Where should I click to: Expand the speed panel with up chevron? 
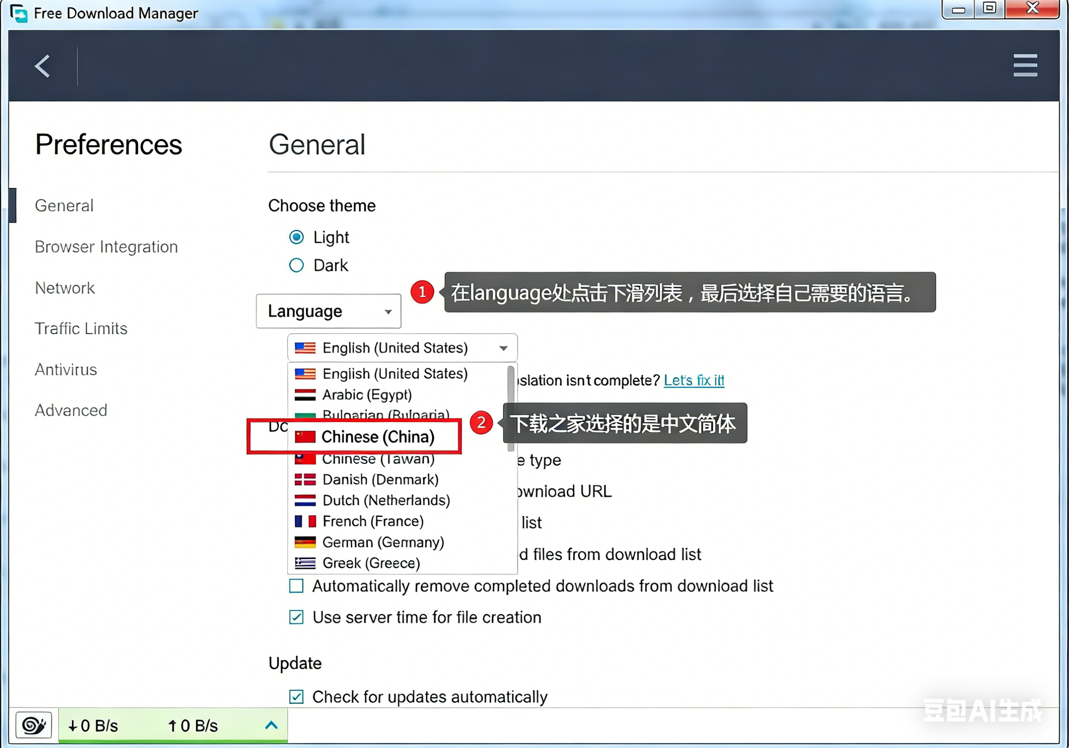pyautogui.click(x=271, y=725)
